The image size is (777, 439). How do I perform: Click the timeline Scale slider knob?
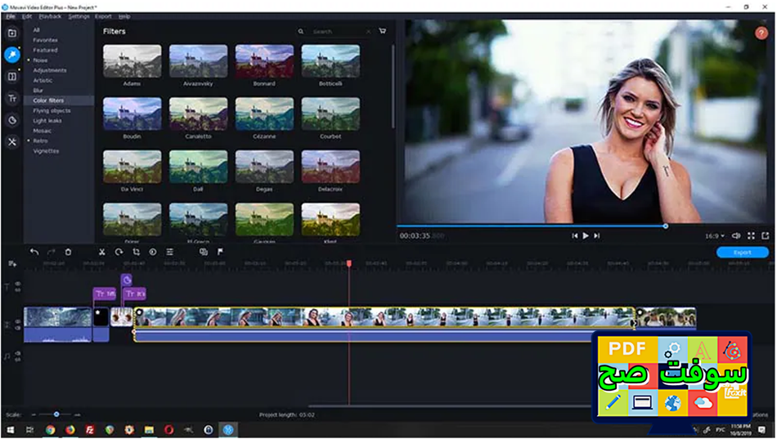coord(56,414)
